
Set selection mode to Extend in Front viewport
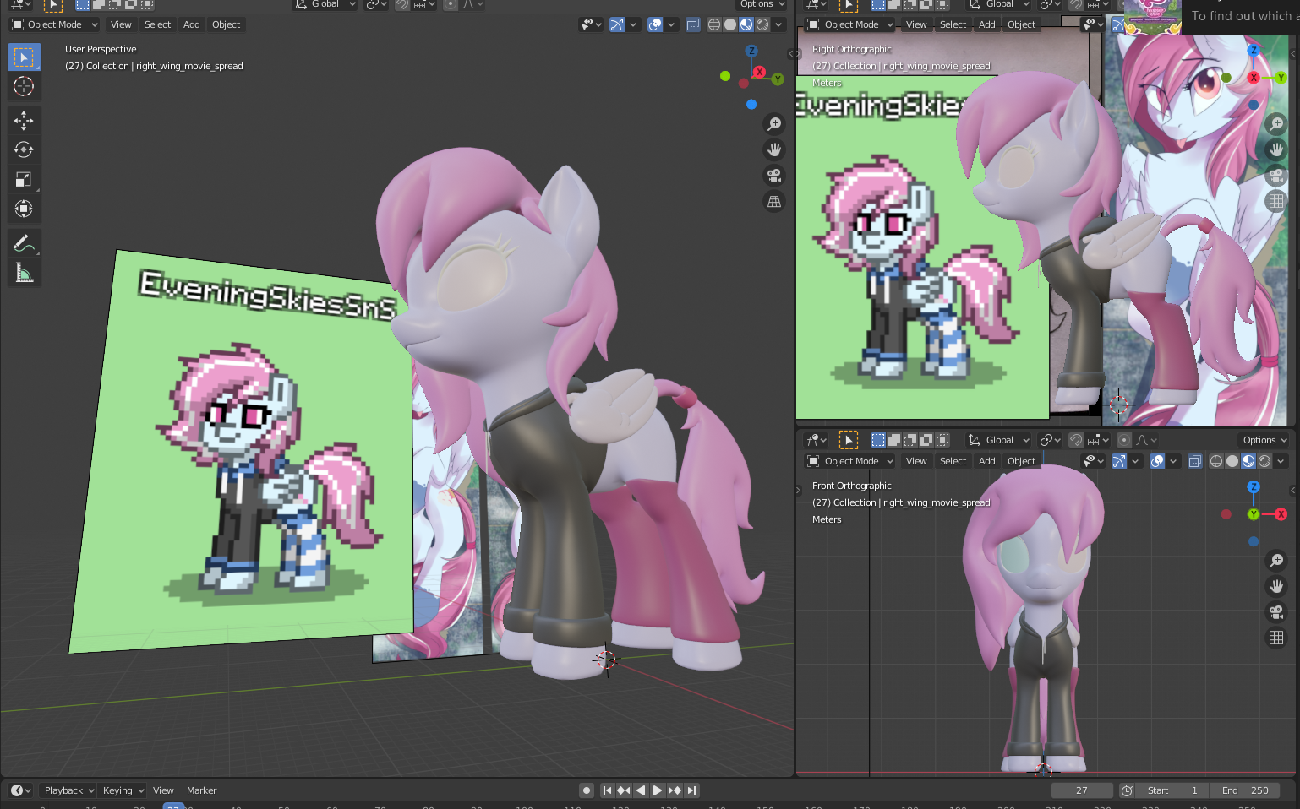(x=894, y=440)
